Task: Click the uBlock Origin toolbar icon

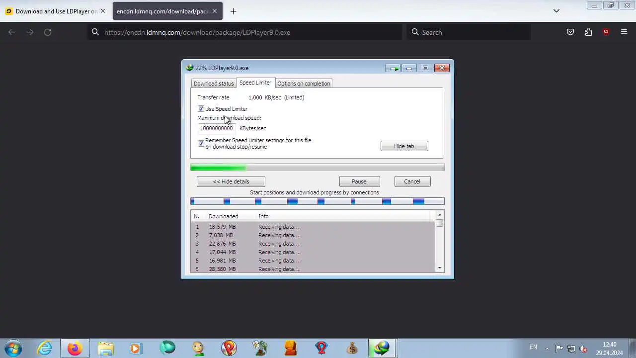Action: (606, 32)
